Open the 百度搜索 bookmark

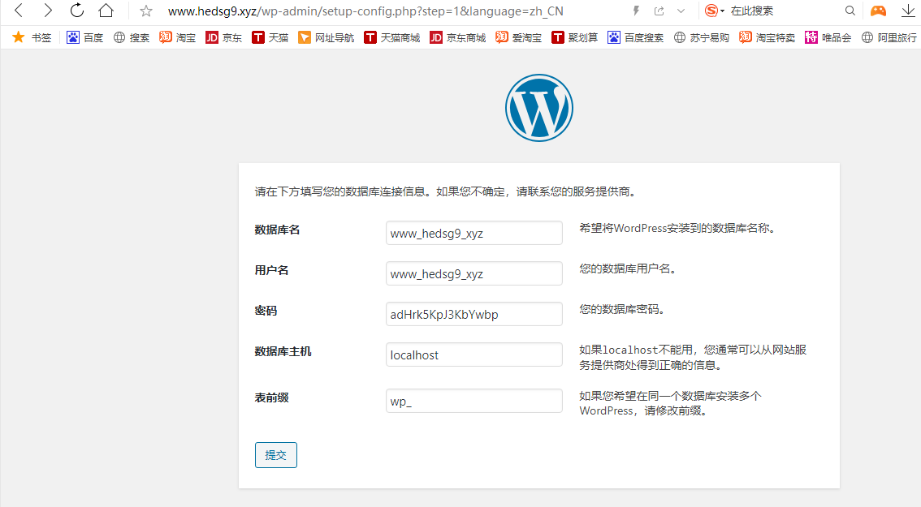tap(636, 37)
